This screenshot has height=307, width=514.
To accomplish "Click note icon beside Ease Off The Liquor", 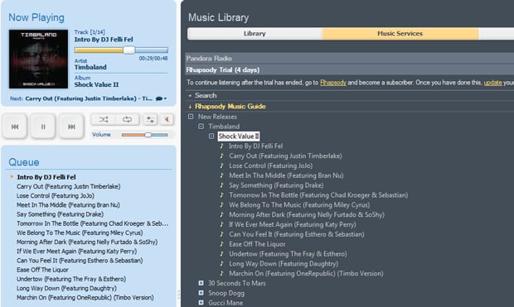I will [x=222, y=244].
